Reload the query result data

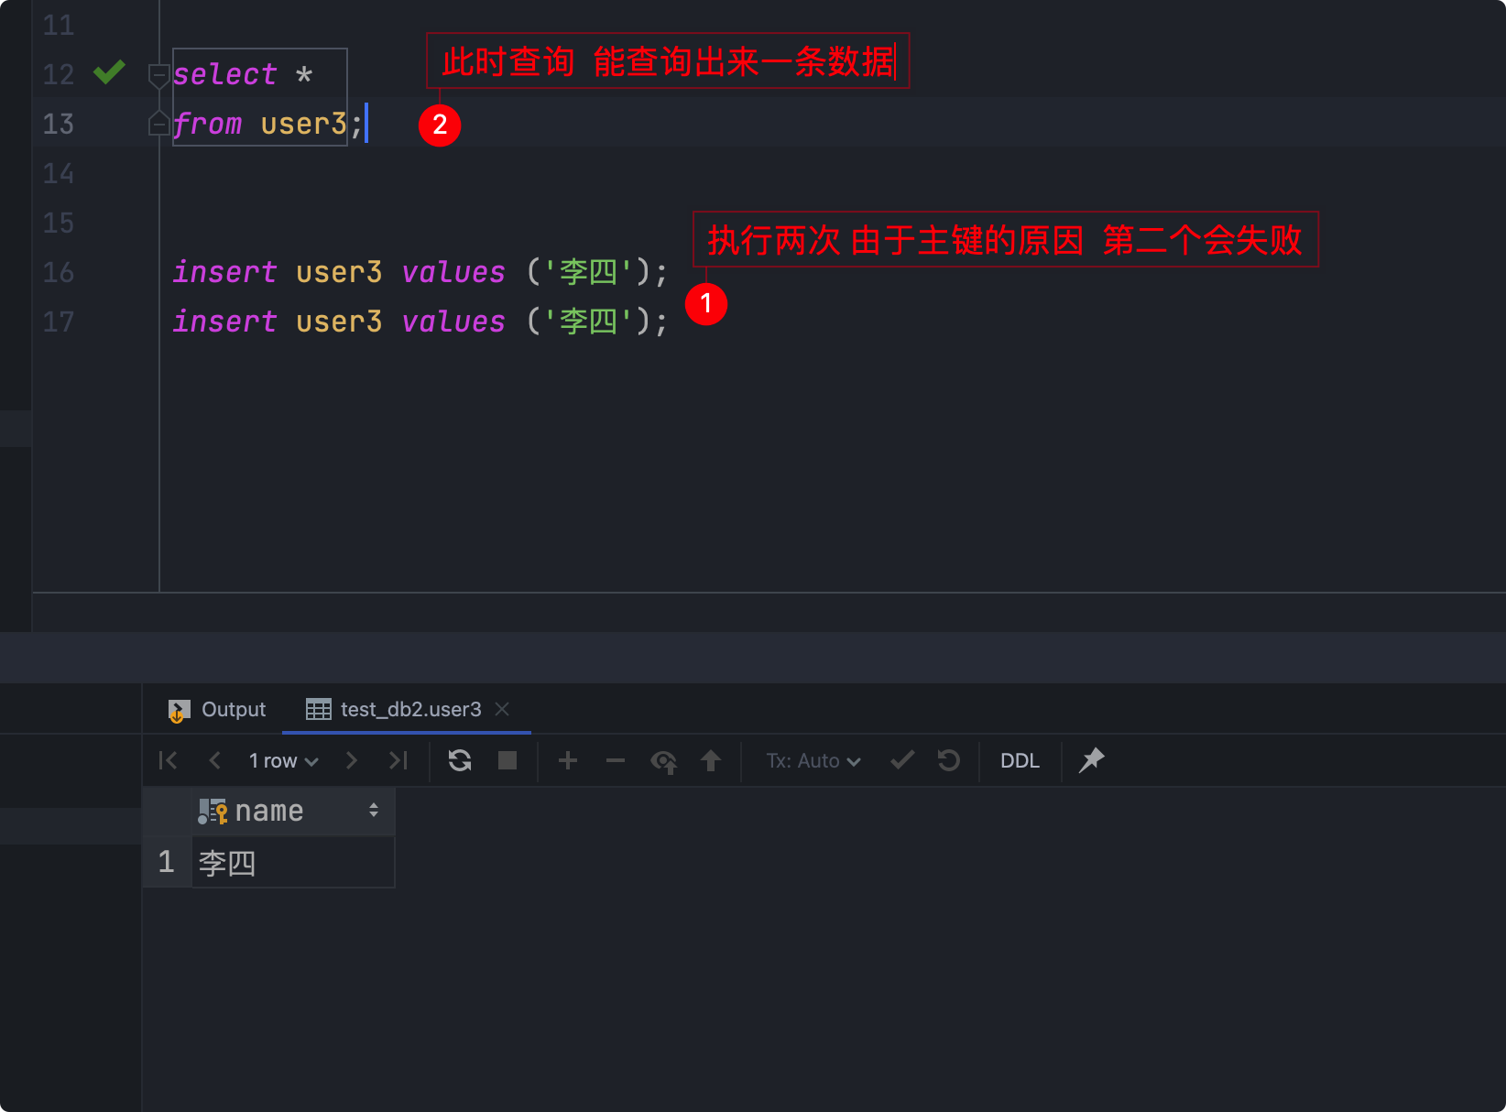pos(460,760)
